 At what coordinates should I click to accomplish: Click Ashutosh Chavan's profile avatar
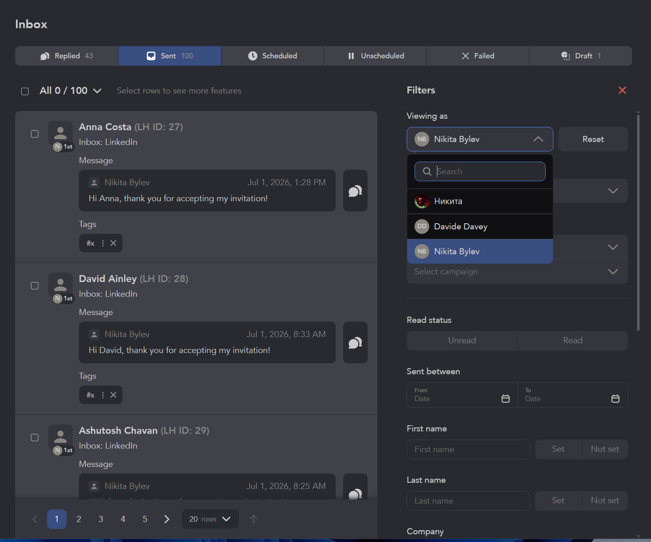pyautogui.click(x=60, y=437)
